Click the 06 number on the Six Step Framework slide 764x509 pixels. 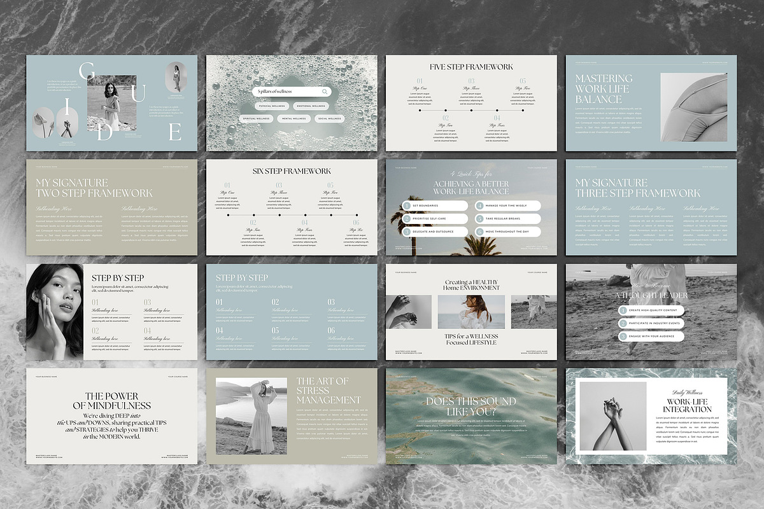pos(355,223)
